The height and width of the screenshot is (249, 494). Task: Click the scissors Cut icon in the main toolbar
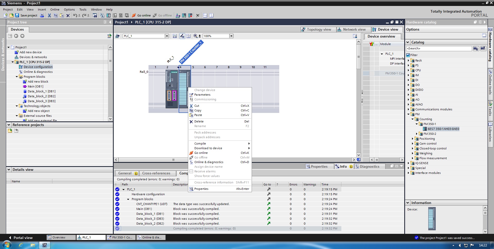49,15
